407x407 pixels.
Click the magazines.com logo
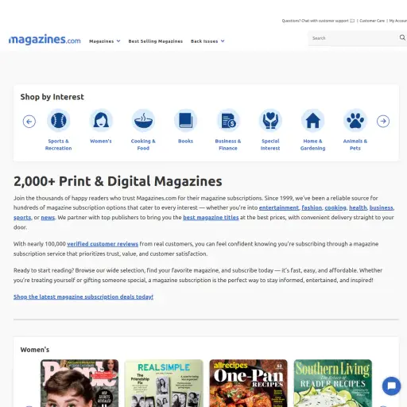point(45,40)
